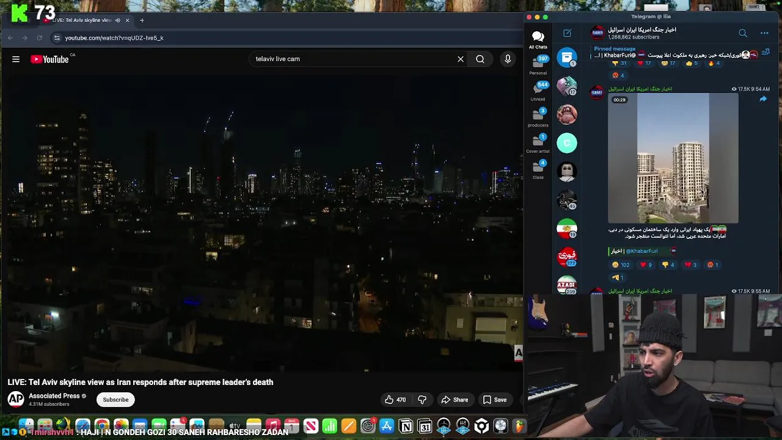The height and width of the screenshot is (440, 782).
Task: Toggle the red heart reaction with 9 count
Action: tap(646, 265)
